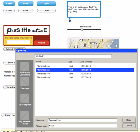Click the US route 1 shield on map
This screenshot has height=132, width=140.
click(76, 46)
